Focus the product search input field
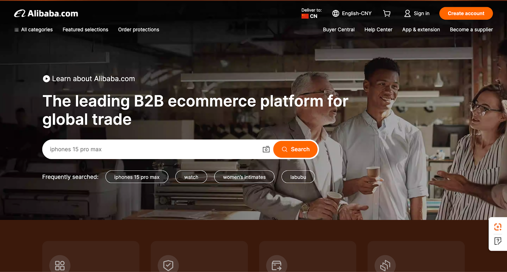 [152, 149]
